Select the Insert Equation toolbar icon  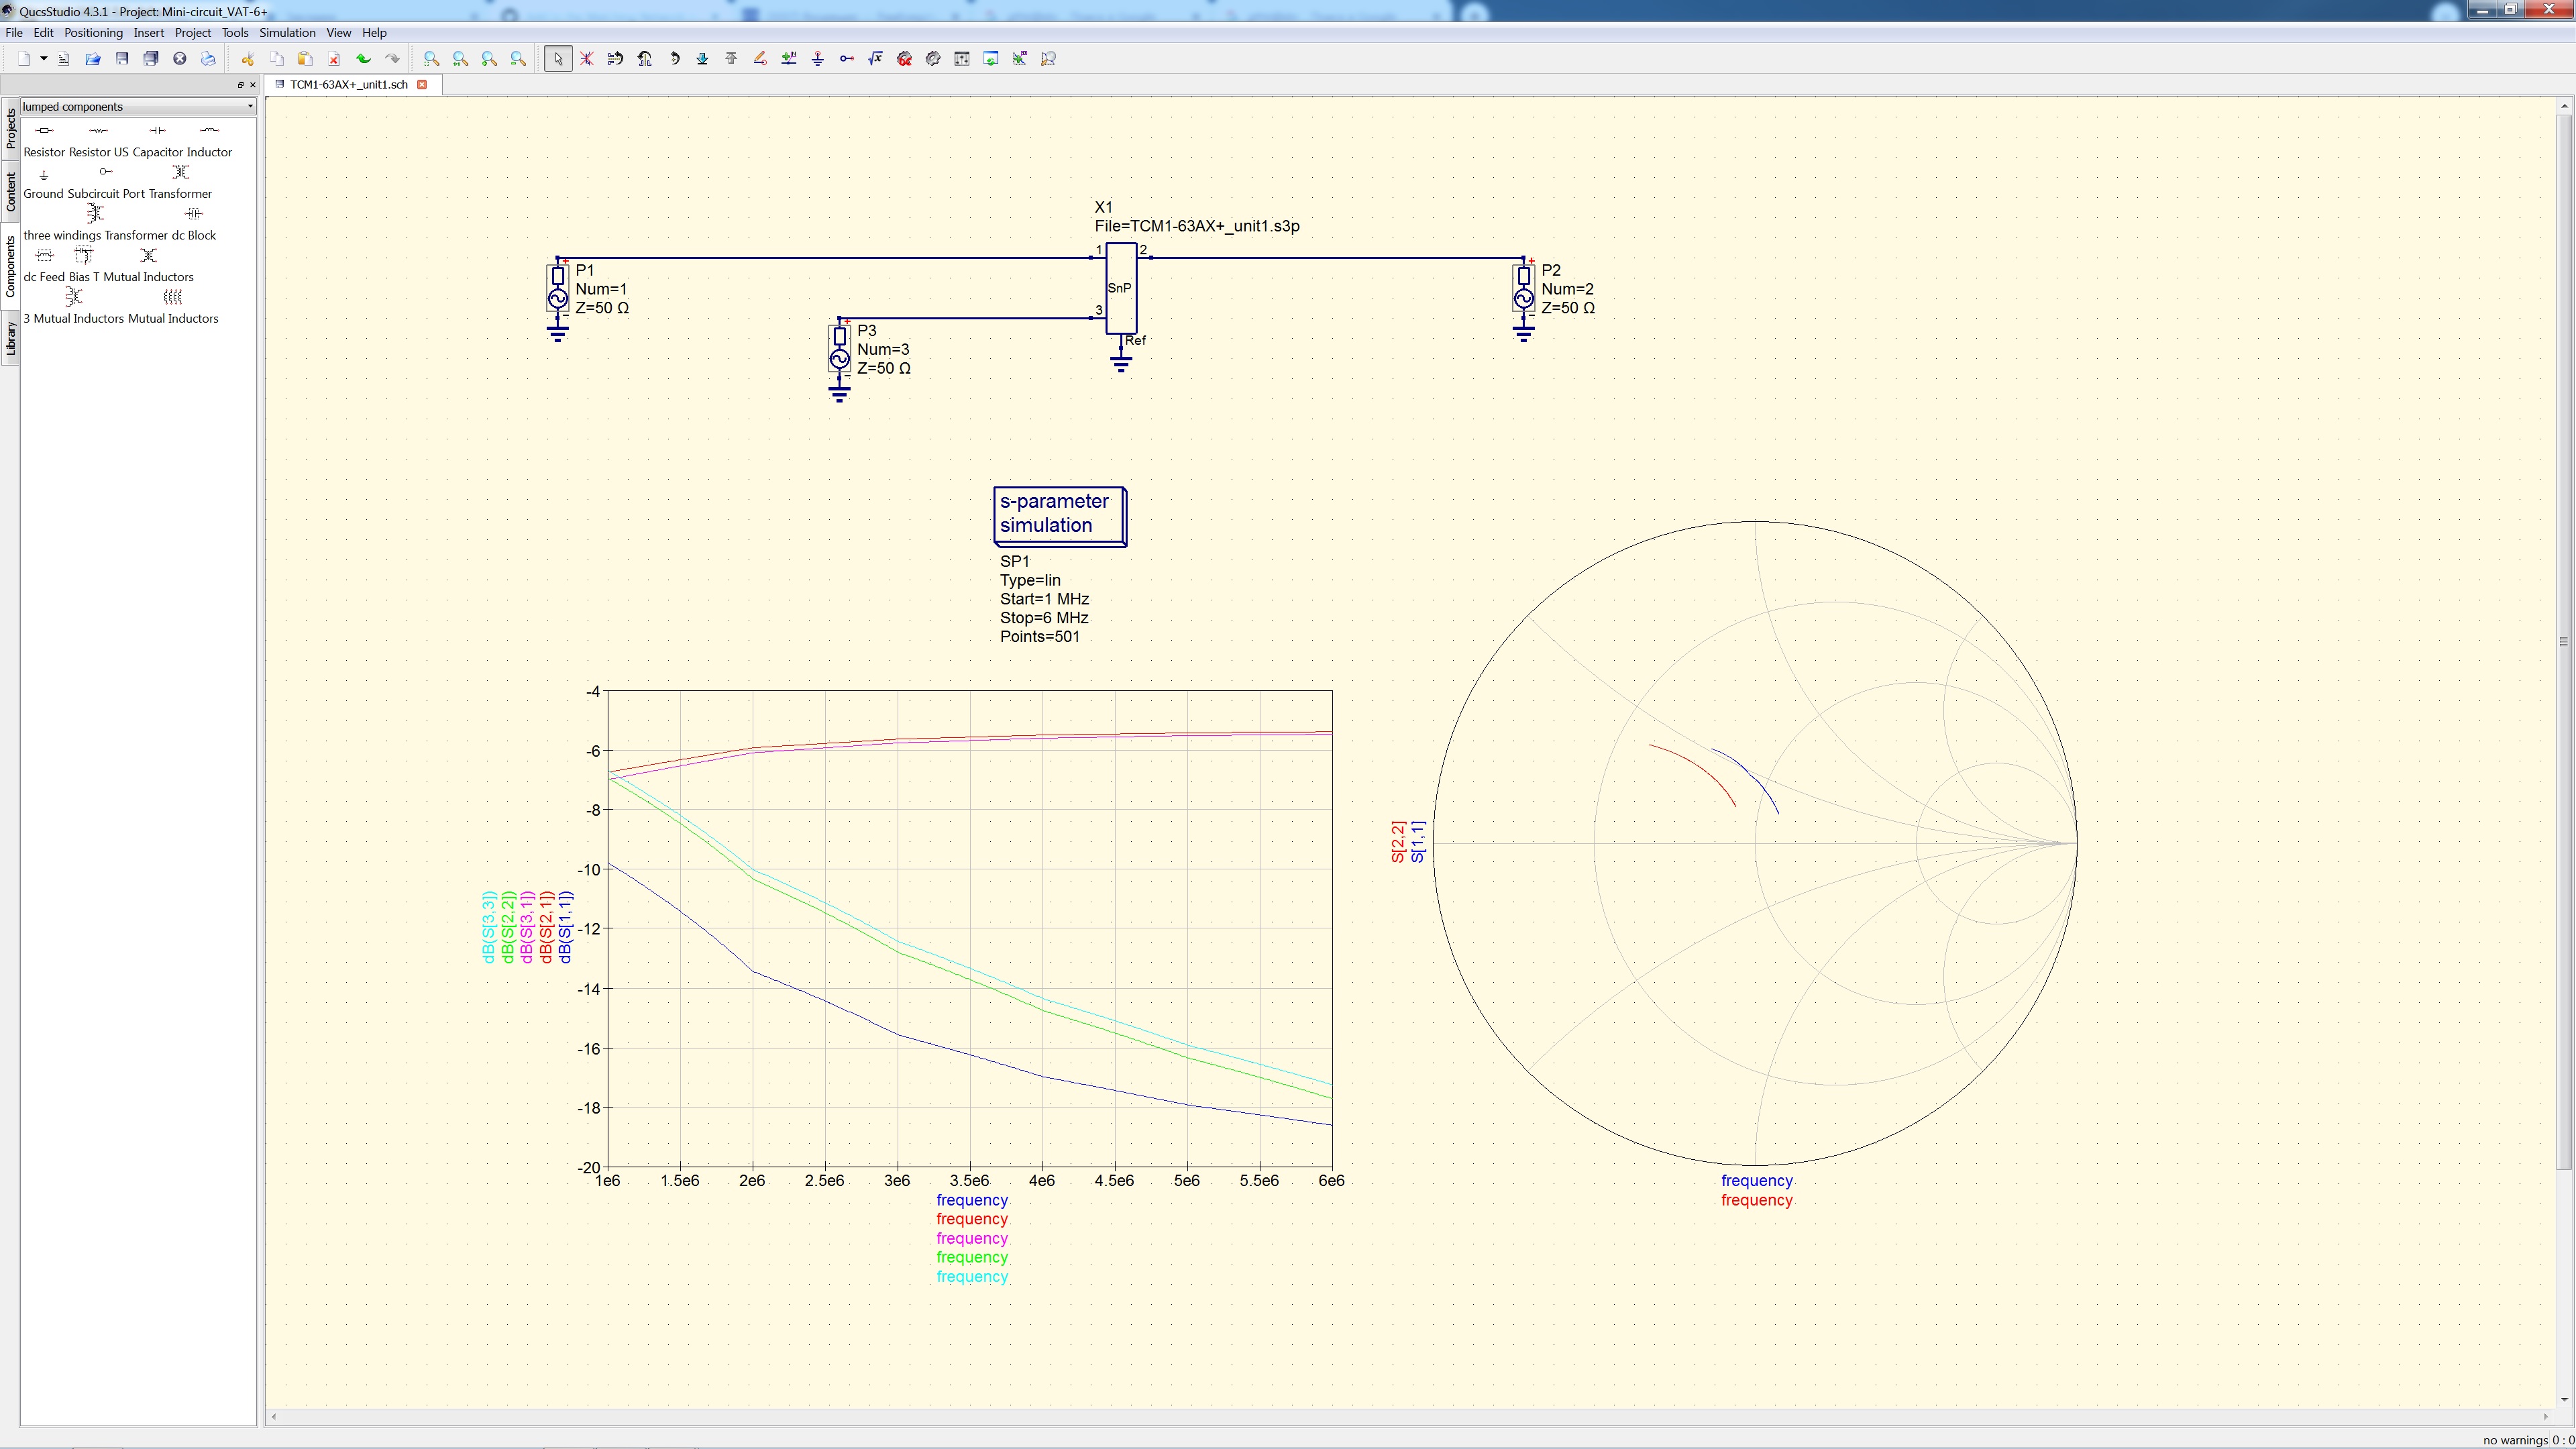[875, 59]
